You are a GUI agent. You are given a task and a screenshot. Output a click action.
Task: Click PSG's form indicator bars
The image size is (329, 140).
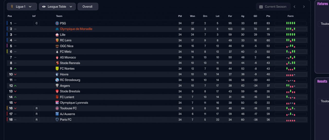tap(290, 23)
